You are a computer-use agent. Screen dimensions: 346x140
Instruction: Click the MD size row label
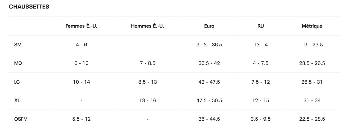pyautogui.click(x=18, y=63)
